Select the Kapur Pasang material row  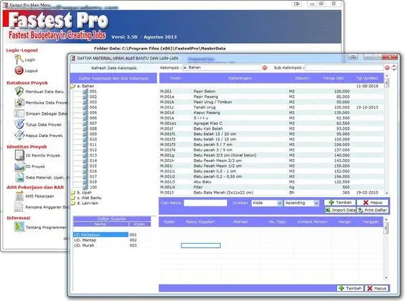click(271, 113)
